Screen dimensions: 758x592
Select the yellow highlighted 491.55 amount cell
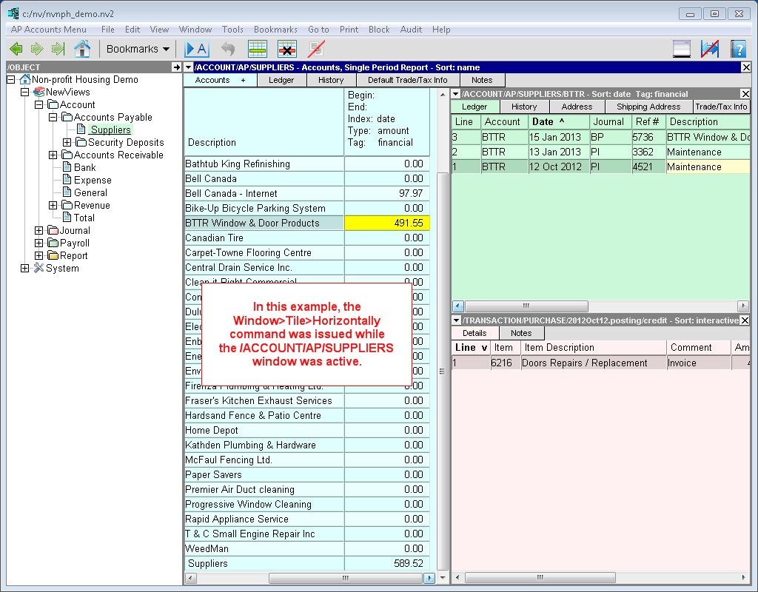(x=386, y=223)
